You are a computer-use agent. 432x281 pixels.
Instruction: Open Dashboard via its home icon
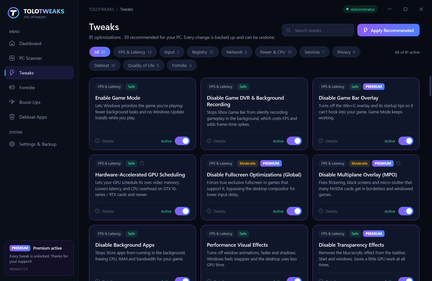[12, 43]
